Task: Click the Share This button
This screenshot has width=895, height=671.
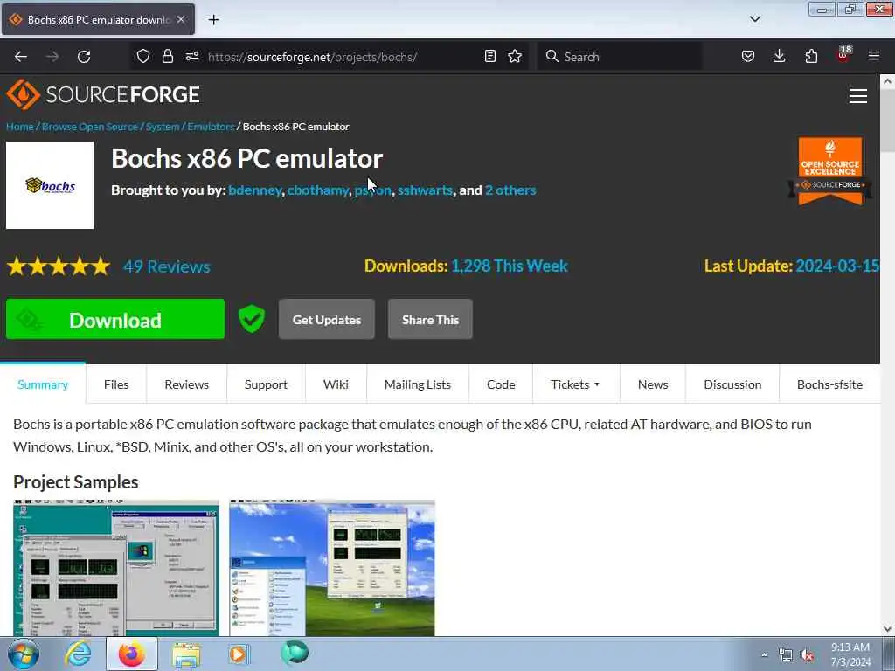Action: click(430, 320)
